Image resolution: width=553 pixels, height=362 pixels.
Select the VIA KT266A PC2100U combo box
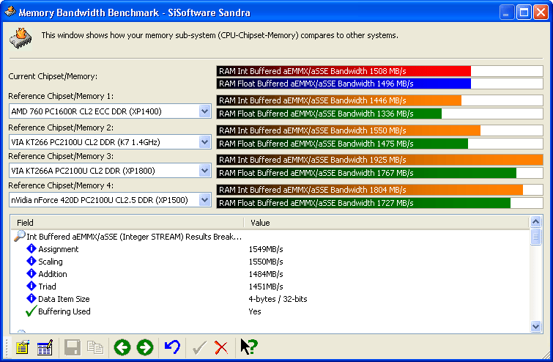[110, 171]
